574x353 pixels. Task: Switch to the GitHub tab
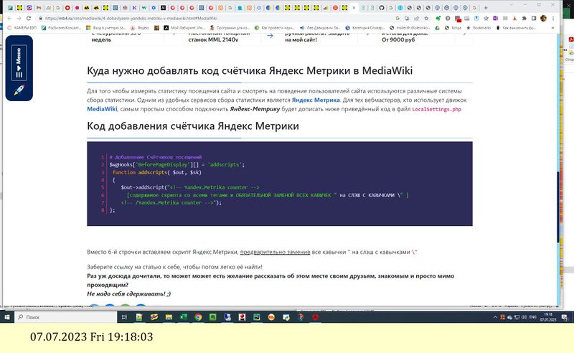382,7
